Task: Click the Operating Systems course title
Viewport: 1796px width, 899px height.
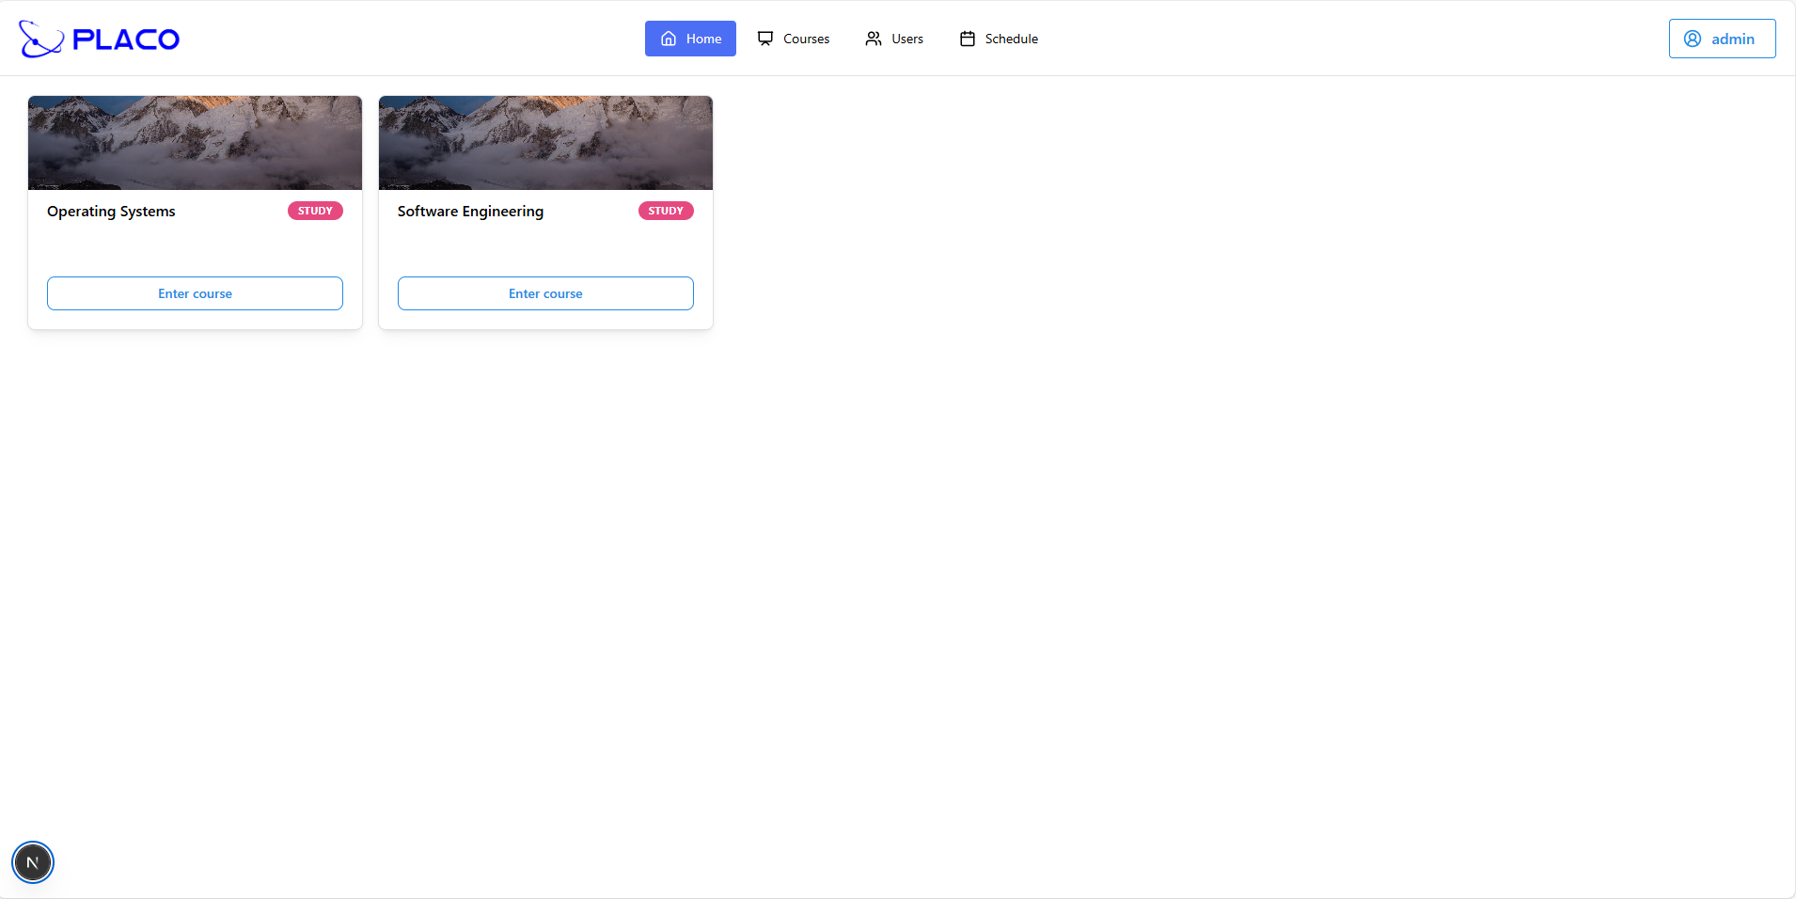Action: [x=111, y=212]
